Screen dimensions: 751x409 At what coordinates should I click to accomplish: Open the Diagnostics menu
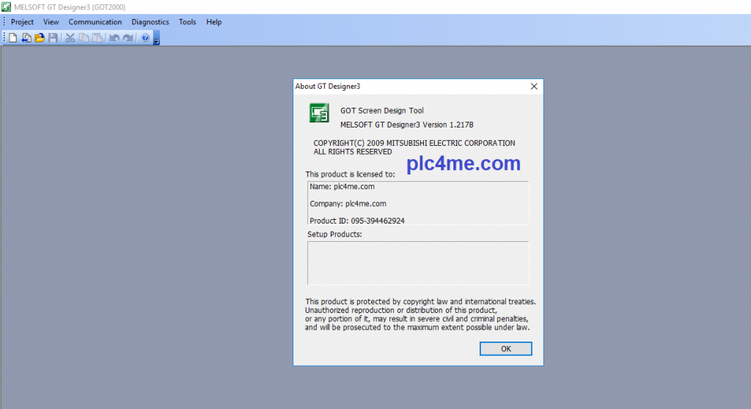coord(150,22)
